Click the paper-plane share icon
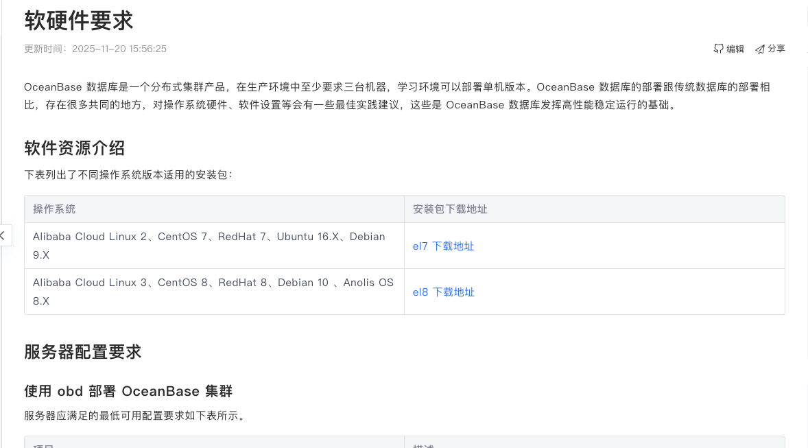Viewport: 808px width, 448px height. coord(760,49)
